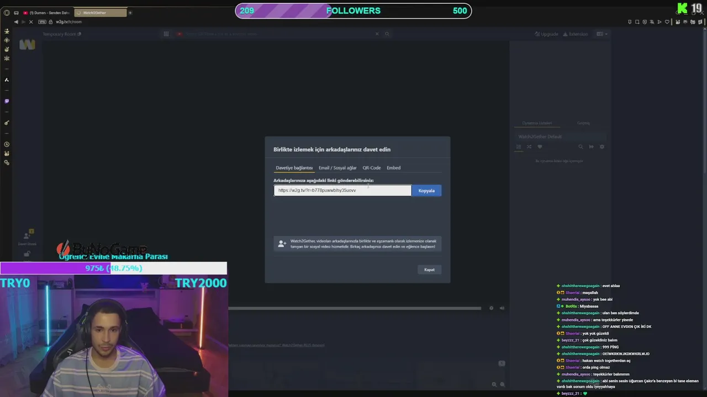The image size is (707, 397).
Task: Click the YouTube icon in search bar
Action: pos(180,34)
